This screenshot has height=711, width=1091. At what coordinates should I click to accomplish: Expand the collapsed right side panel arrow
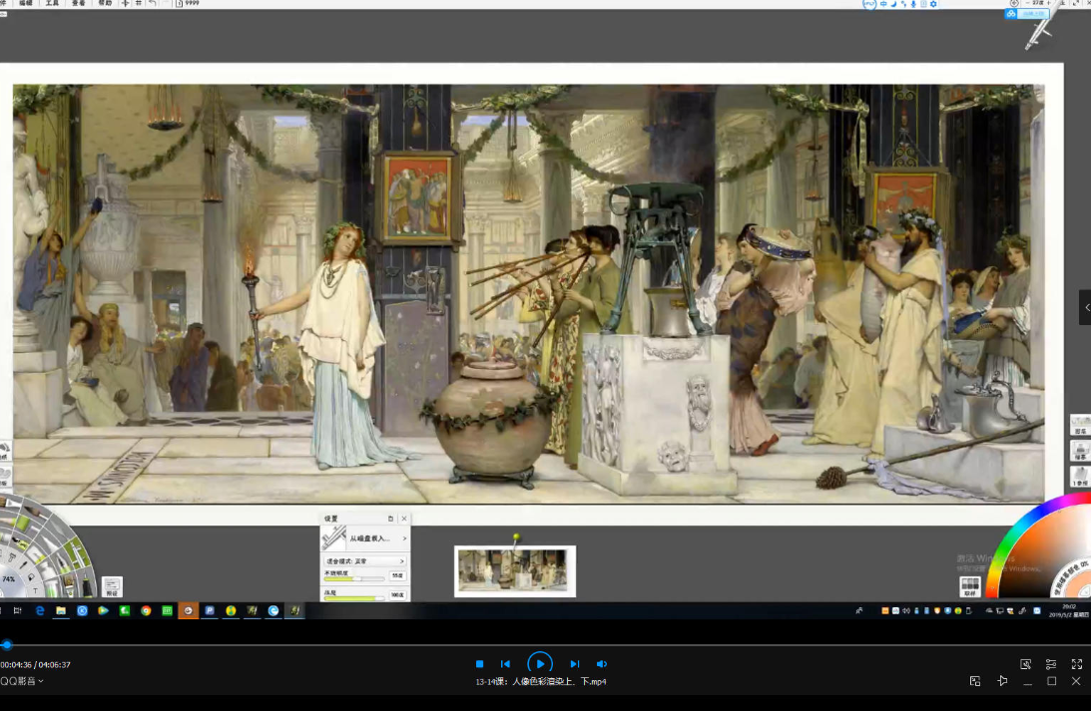(x=1086, y=307)
